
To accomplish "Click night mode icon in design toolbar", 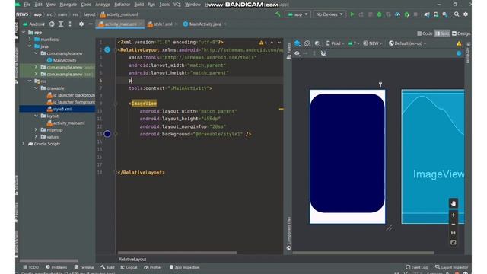I will point(317,43).
